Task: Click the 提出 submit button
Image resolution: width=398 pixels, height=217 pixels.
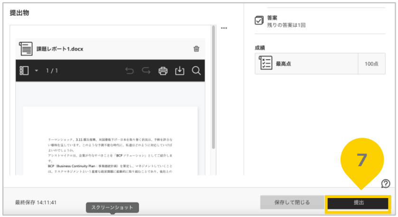Action: tap(358, 203)
